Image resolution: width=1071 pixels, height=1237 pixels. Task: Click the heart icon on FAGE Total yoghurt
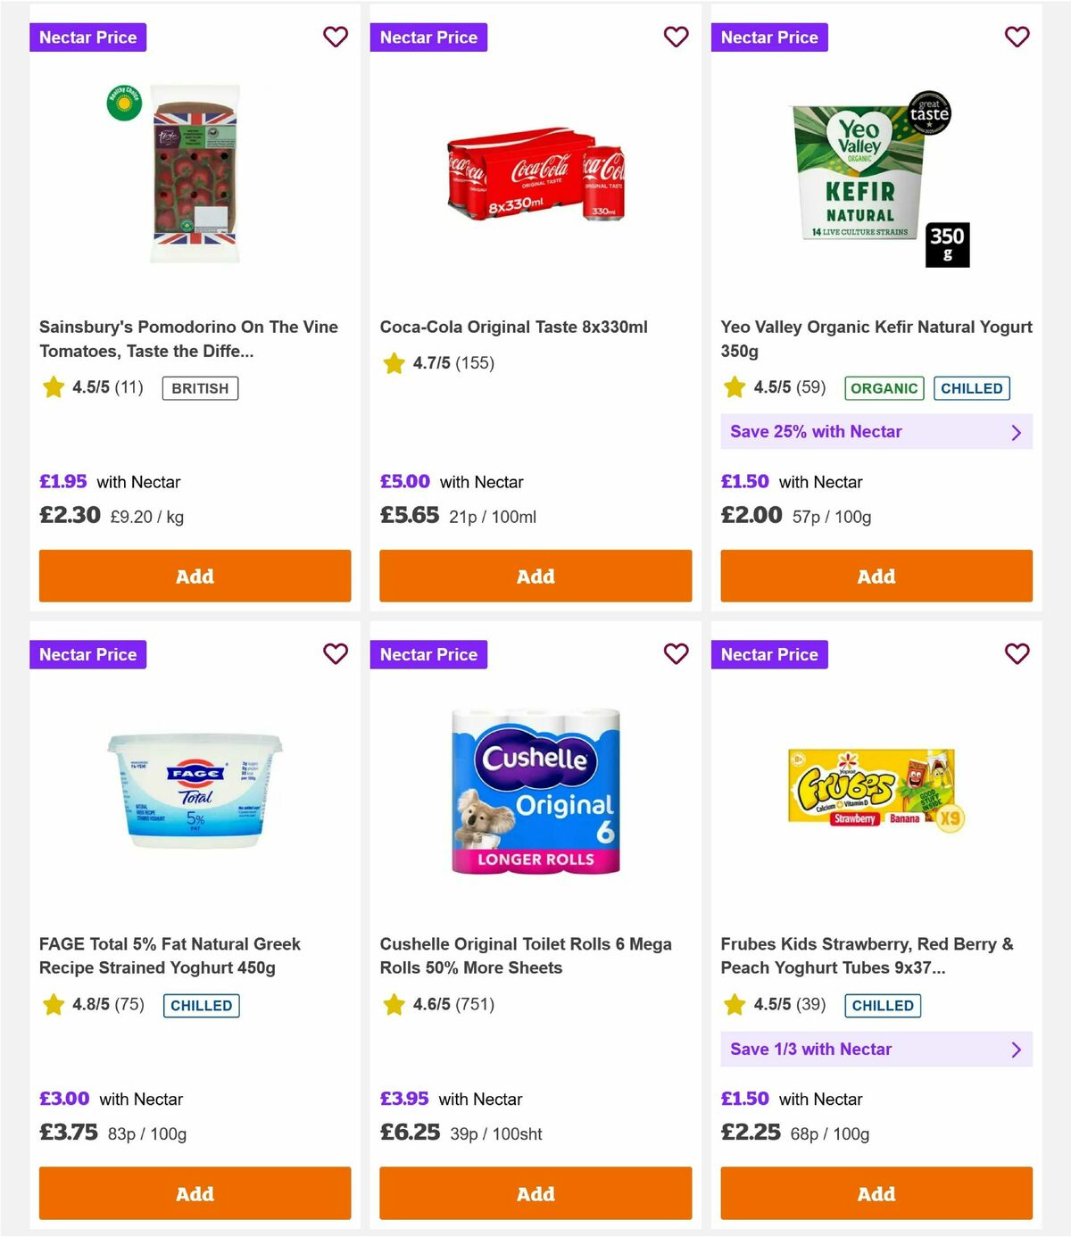[335, 653]
